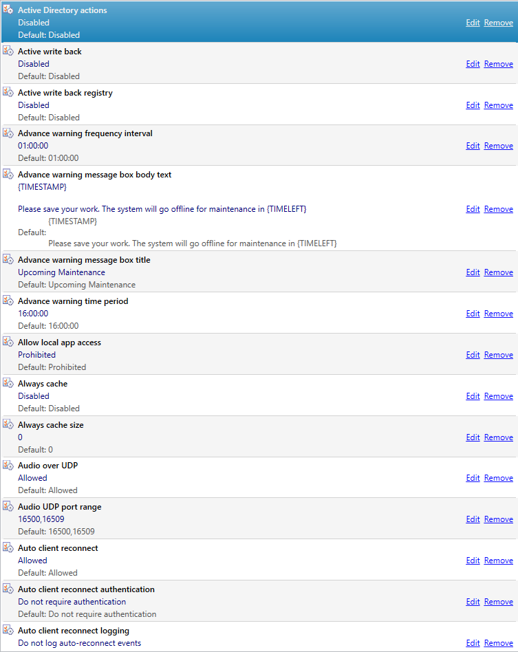Click the icon next to Audio UDP port range
The image size is (518, 652).
click(x=9, y=507)
